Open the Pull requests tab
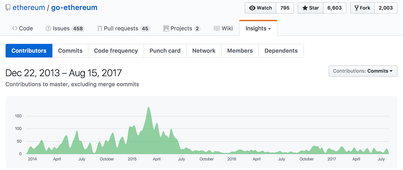 click(x=124, y=28)
